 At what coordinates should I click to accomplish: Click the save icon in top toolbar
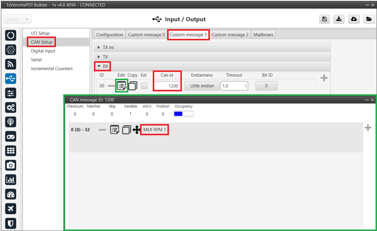(x=324, y=19)
